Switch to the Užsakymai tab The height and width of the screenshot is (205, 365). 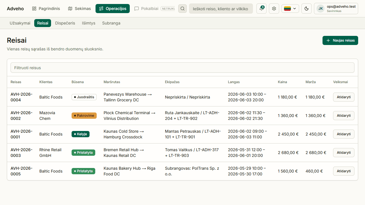20,23
